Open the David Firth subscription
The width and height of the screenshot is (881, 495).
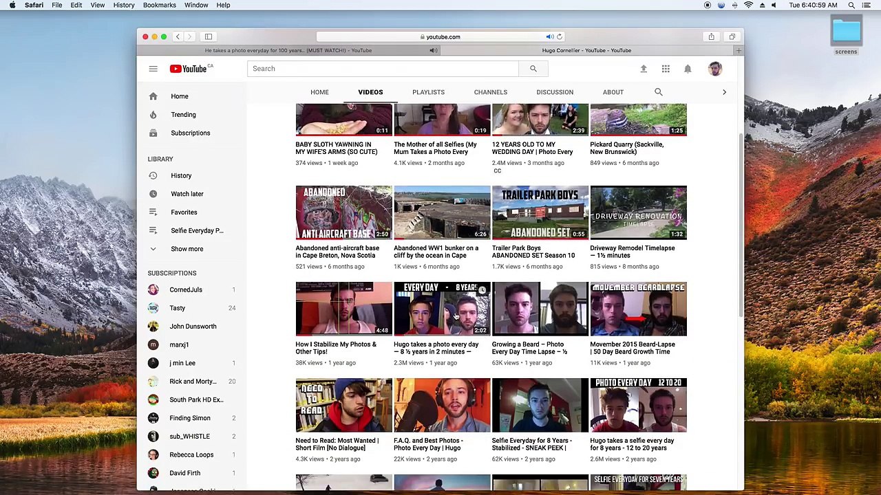click(x=185, y=473)
